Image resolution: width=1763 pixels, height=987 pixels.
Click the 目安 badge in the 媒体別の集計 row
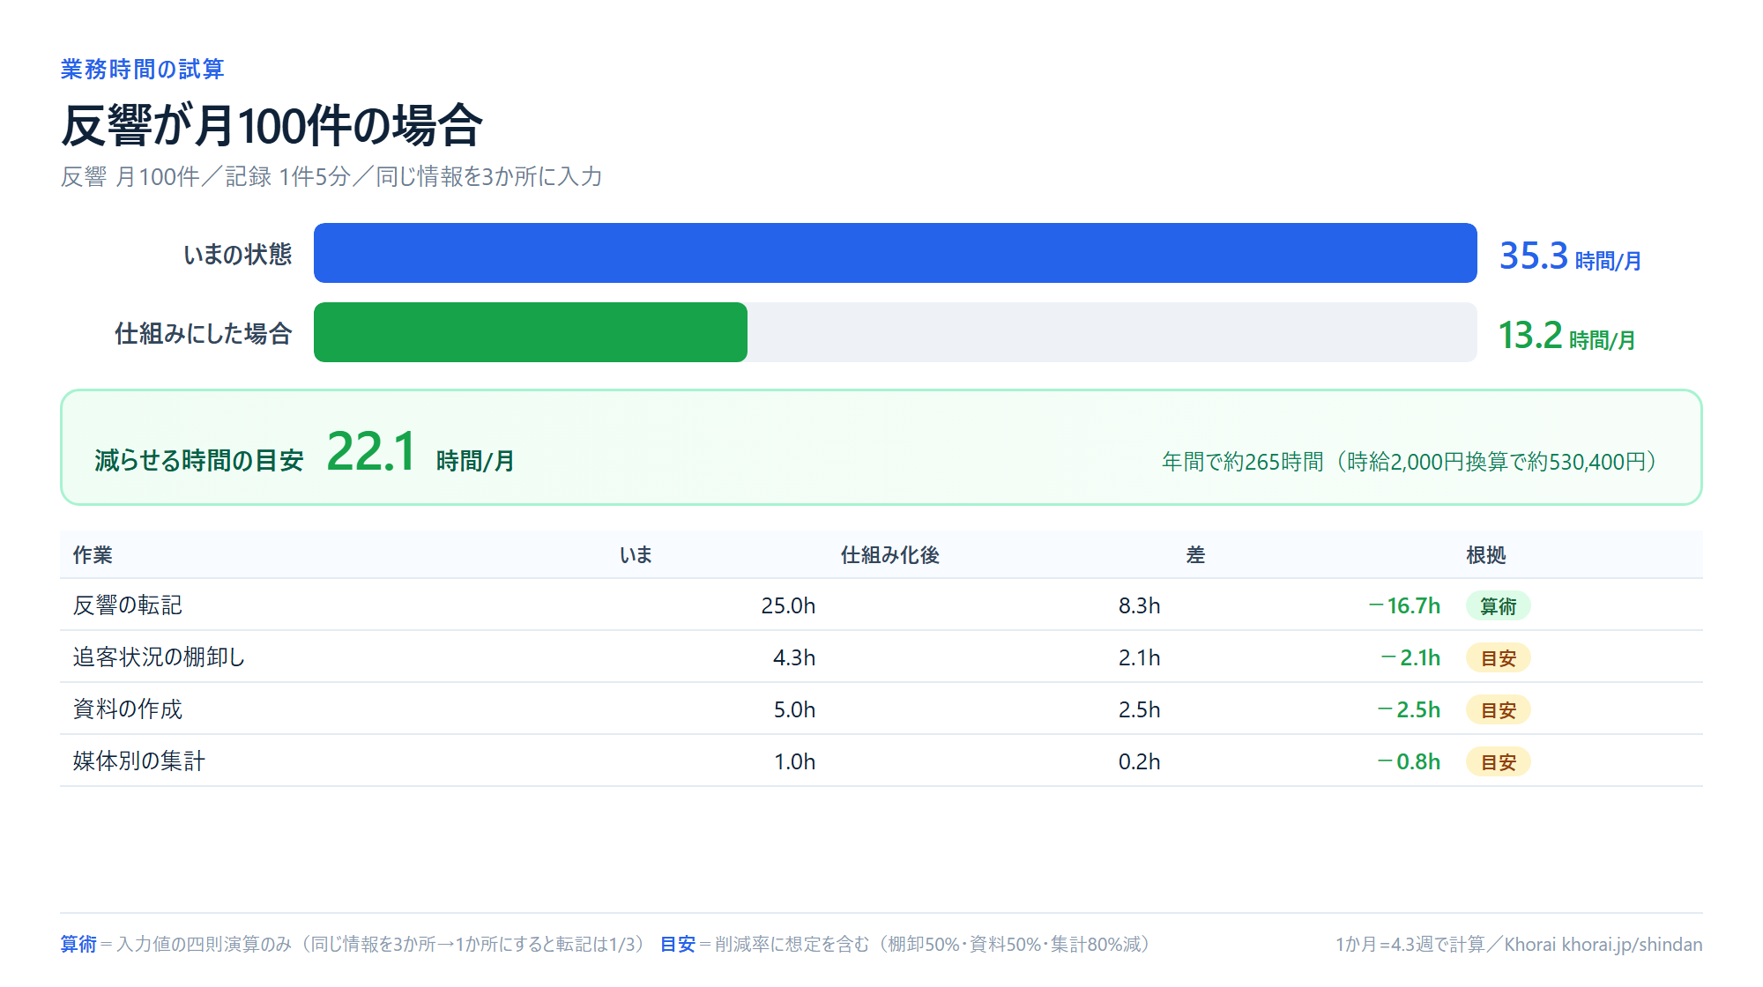(1498, 761)
